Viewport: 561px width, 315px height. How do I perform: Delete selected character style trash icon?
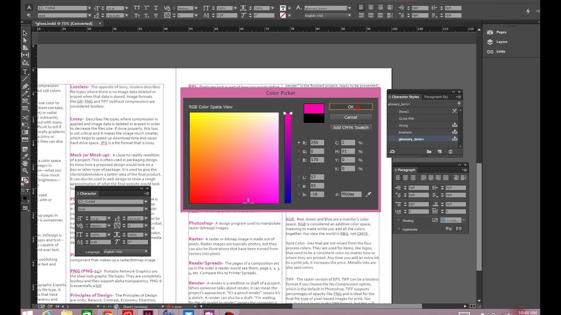pos(450,151)
